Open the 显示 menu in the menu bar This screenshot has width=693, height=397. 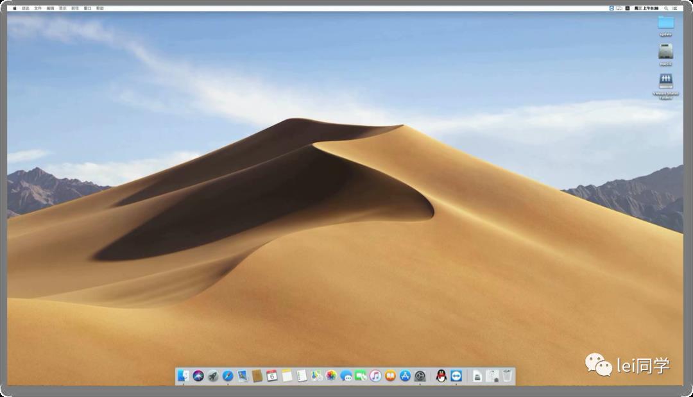pyautogui.click(x=63, y=8)
